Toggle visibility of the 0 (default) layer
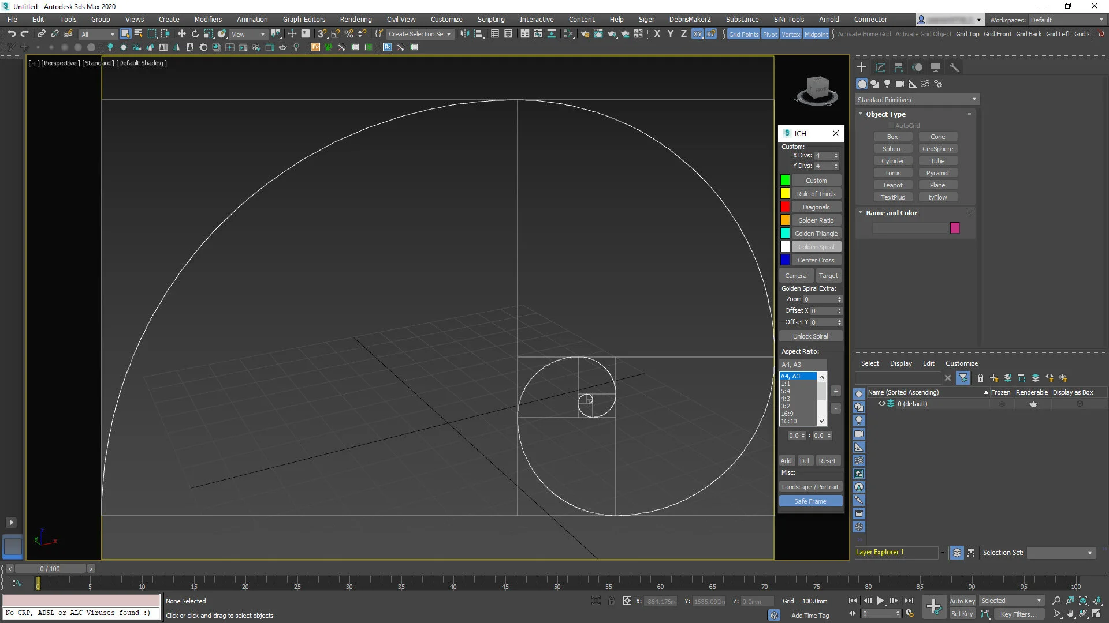Viewport: 1109px width, 623px height. (x=882, y=404)
